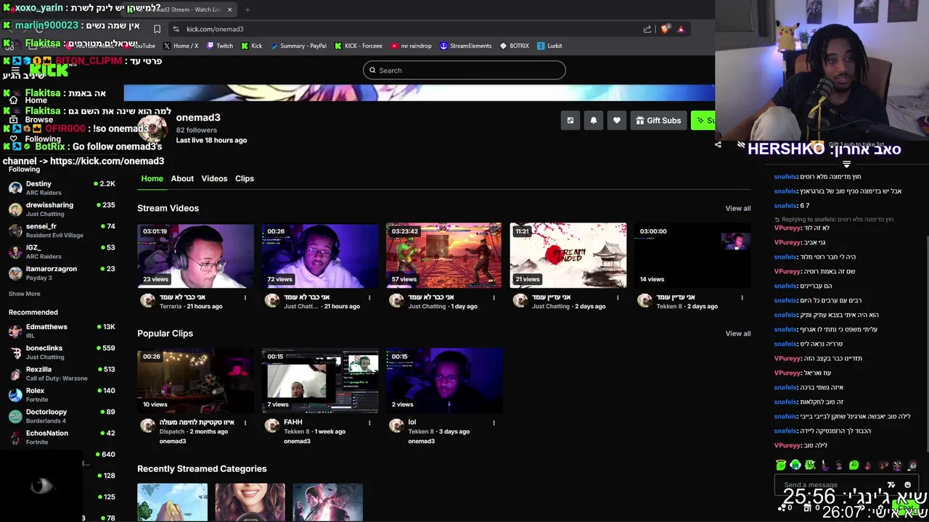Open the Kick bookmark in bookmarks bar
This screenshot has width=929, height=522.
pos(252,46)
